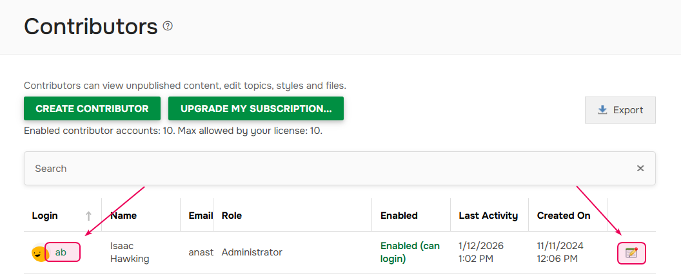Sort by Last Activity column header
Image resolution: width=681 pixels, height=278 pixels.
click(x=488, y=216)
